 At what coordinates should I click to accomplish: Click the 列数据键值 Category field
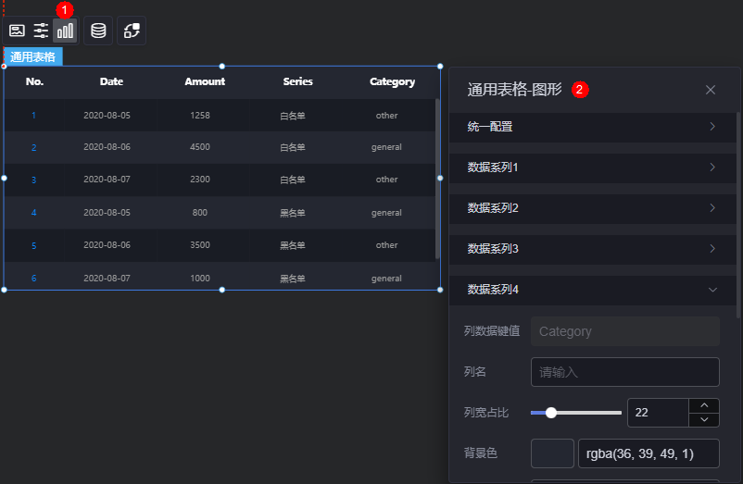pos(625,331)
